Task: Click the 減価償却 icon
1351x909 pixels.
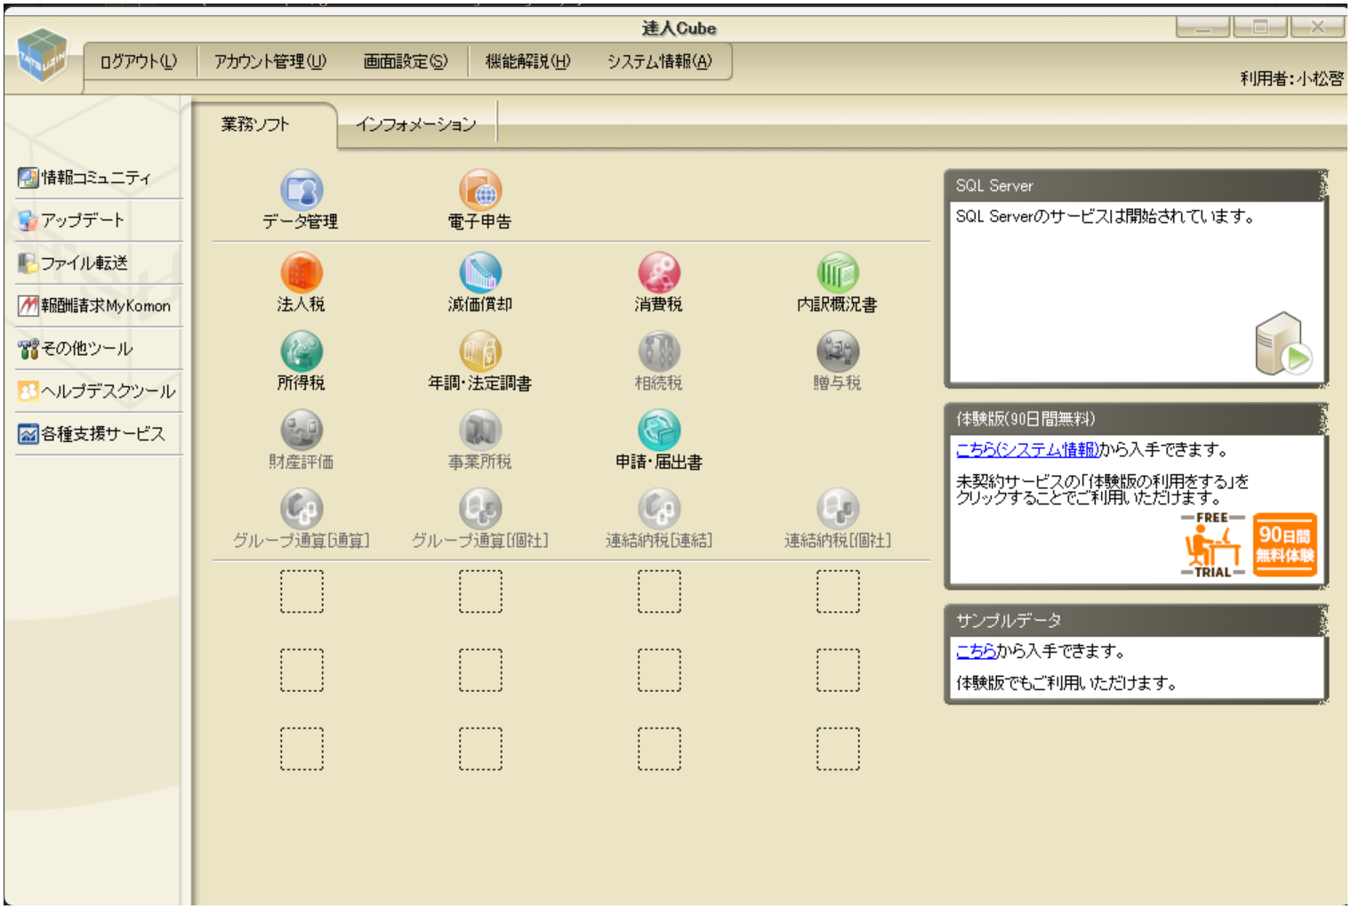Action: tap(480, 273)
